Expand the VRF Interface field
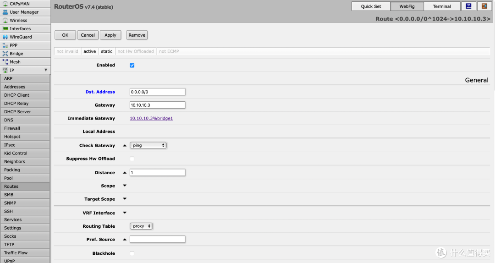 pos(125,213)
